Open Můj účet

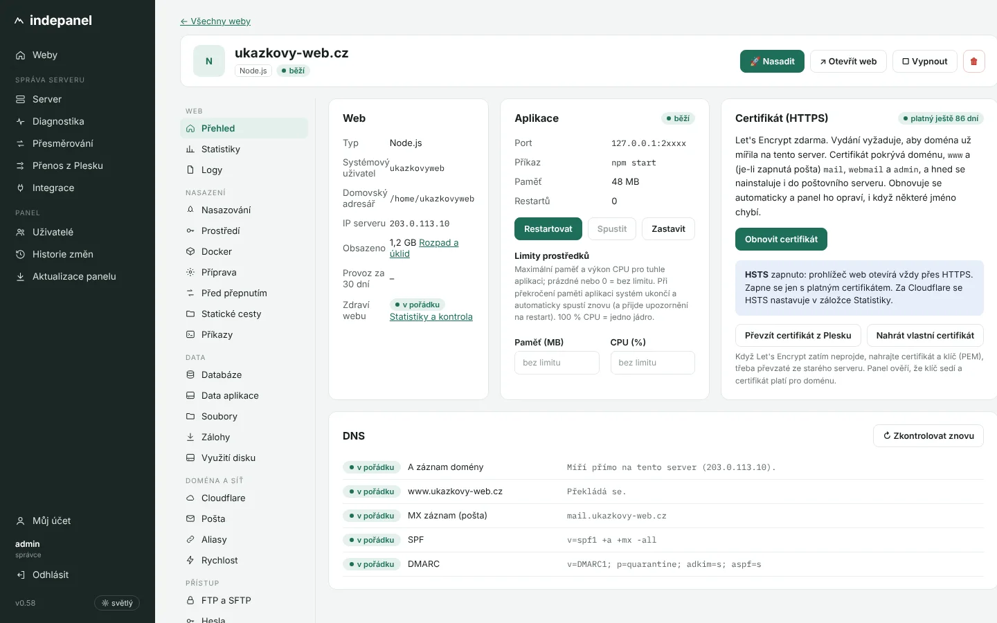pos(78,521)
